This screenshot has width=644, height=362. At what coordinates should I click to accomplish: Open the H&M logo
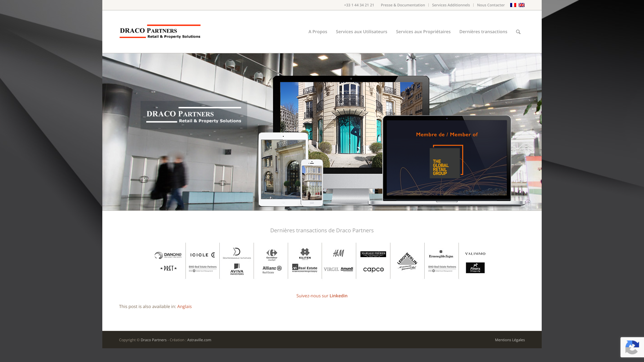point(338,253)
